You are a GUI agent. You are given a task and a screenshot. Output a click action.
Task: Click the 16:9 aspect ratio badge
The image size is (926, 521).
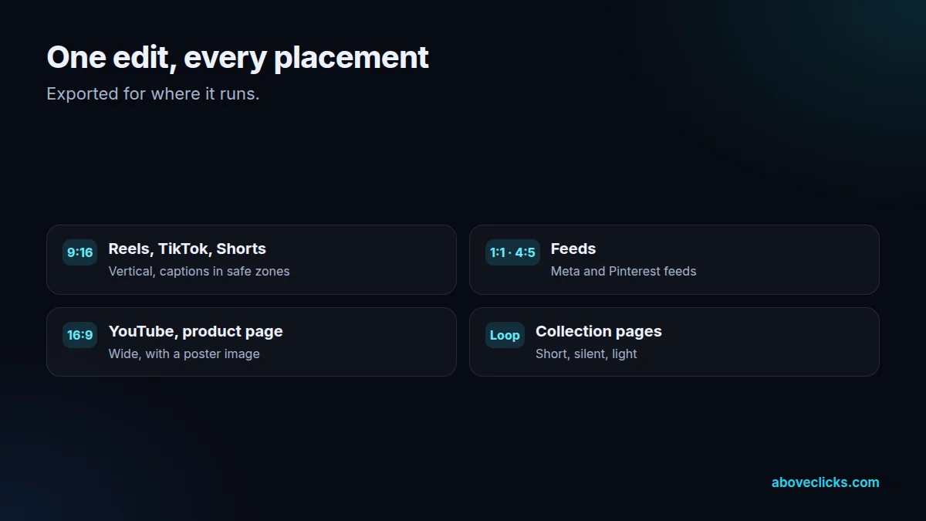79,335
